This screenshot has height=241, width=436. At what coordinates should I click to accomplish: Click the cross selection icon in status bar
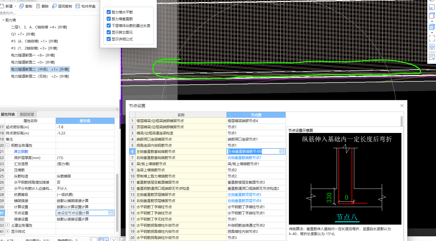click(x=114, y=240)
